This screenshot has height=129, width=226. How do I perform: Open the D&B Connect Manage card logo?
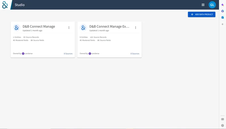tap(17, 27)
